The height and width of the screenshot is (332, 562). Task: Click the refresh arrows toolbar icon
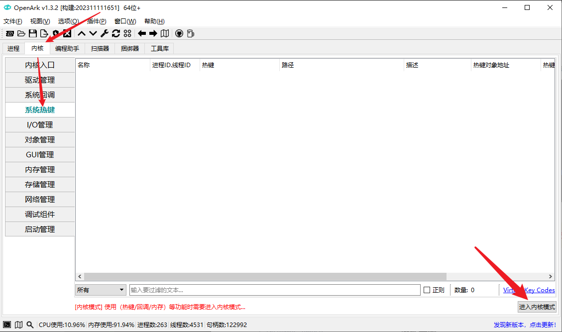(x=116, y=33)
